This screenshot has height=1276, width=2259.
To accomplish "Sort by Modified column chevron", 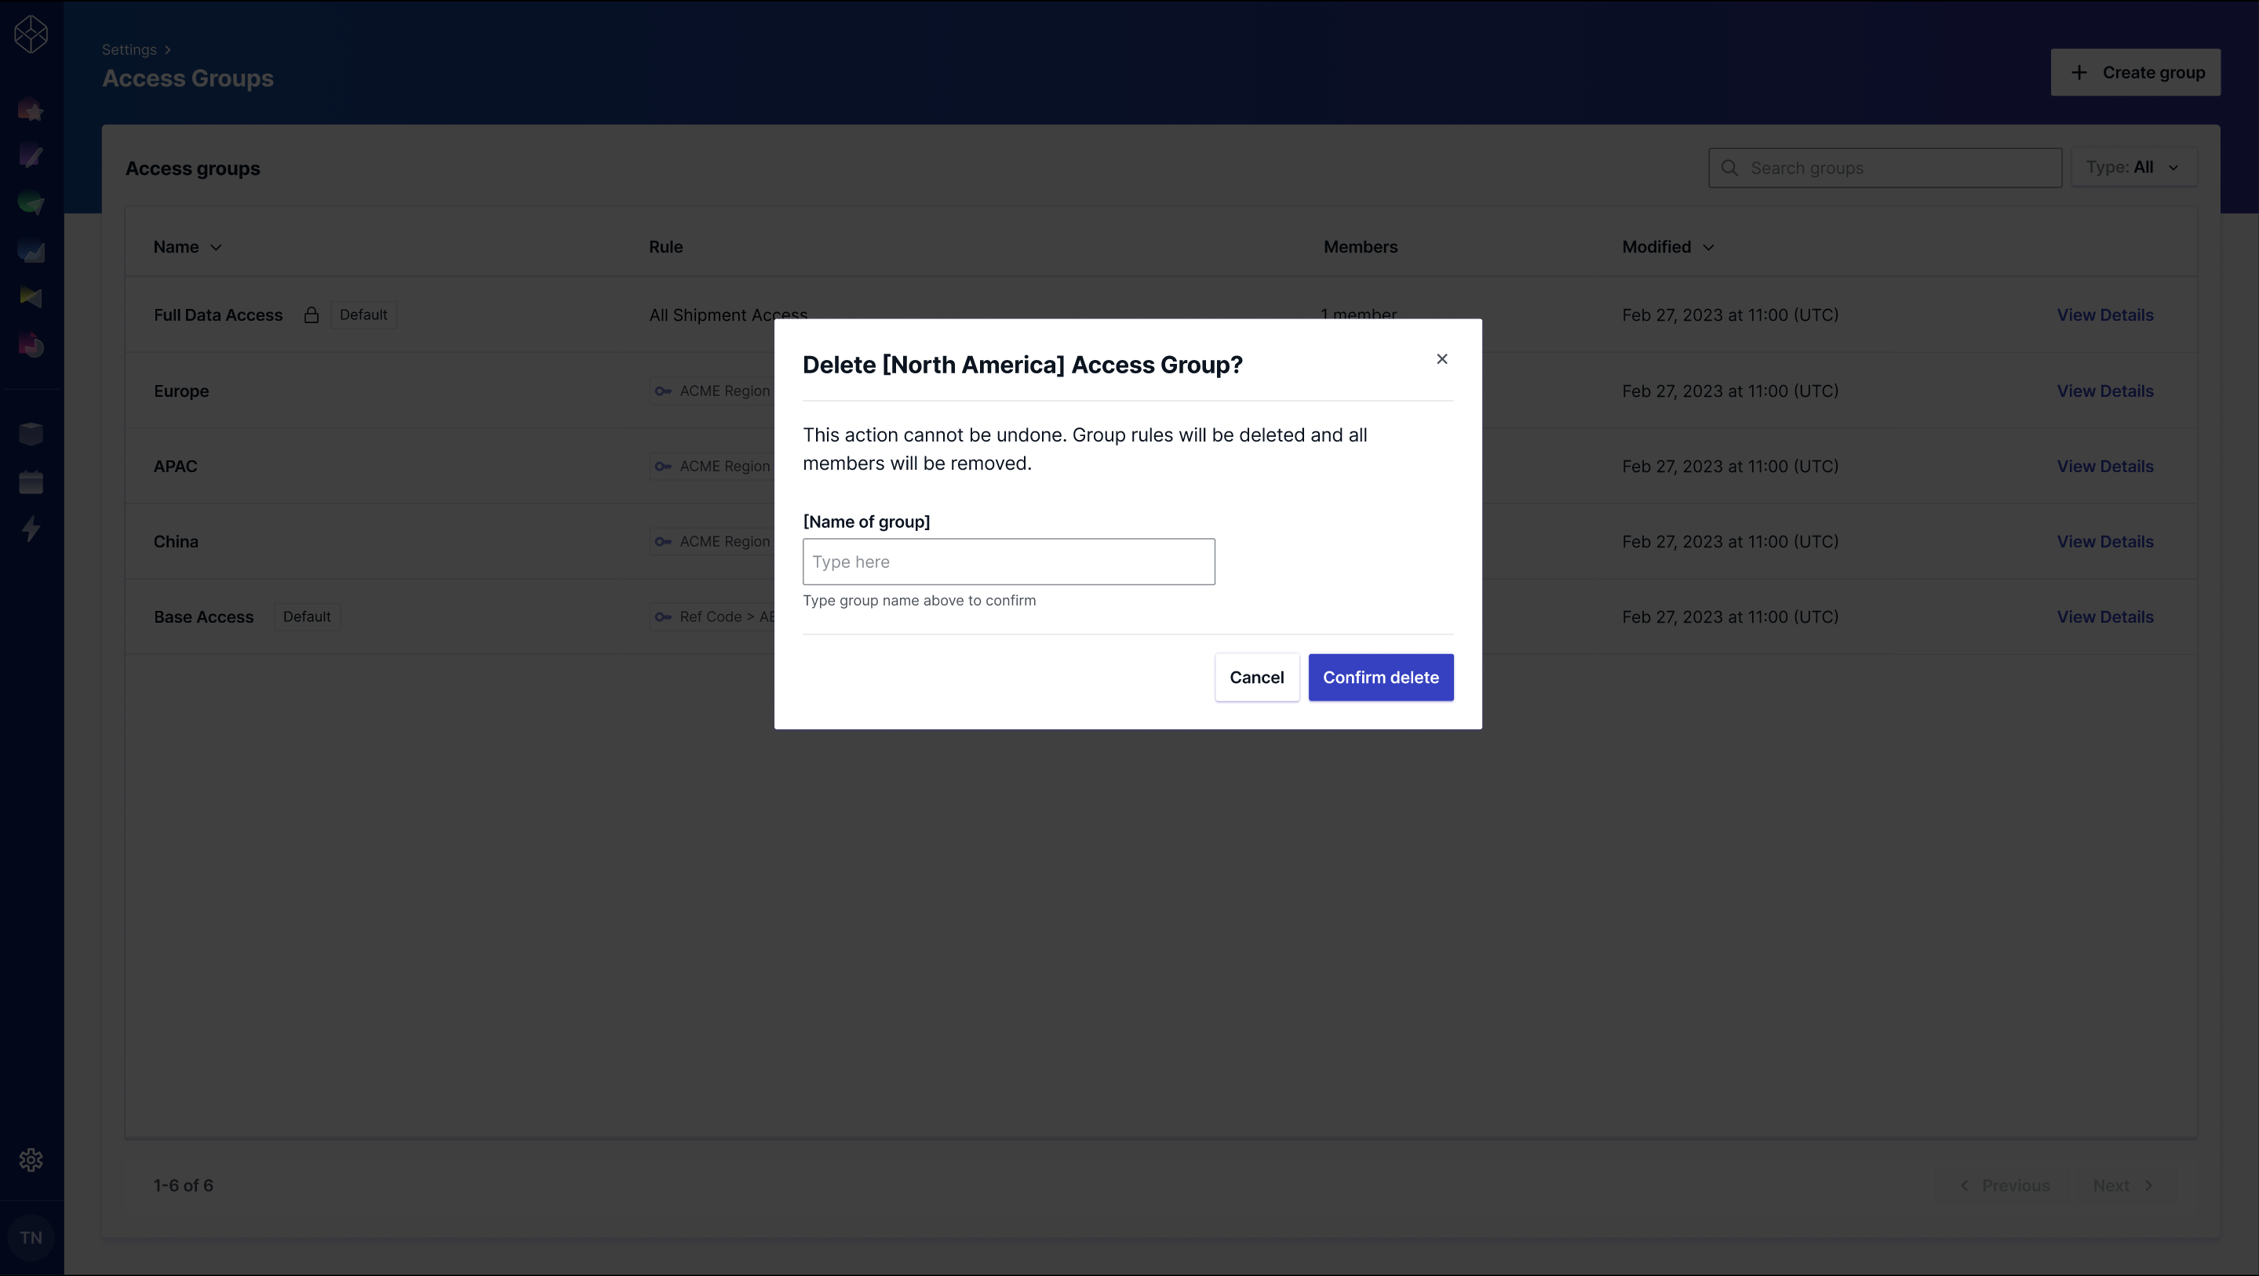I will click(x=1708, y=247).
